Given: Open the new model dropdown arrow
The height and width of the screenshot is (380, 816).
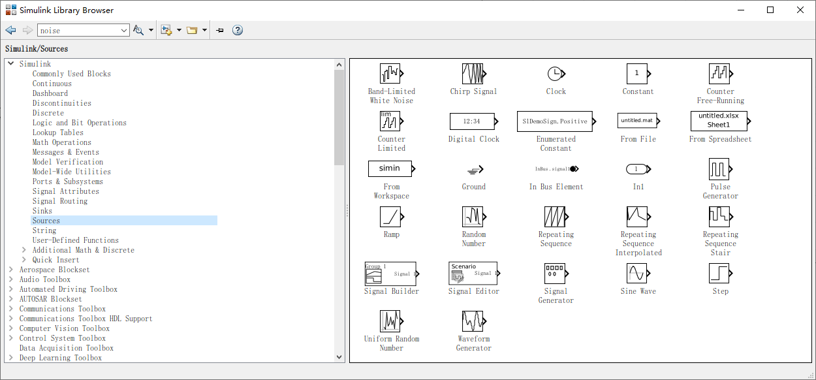Looking at the screenshot, I should pos(180,29).
